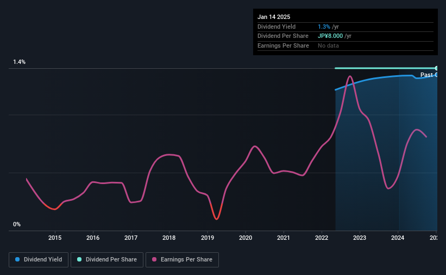Select the 2017 year label on the axis
Screen dimensions: 446x275
pos(131,237)
